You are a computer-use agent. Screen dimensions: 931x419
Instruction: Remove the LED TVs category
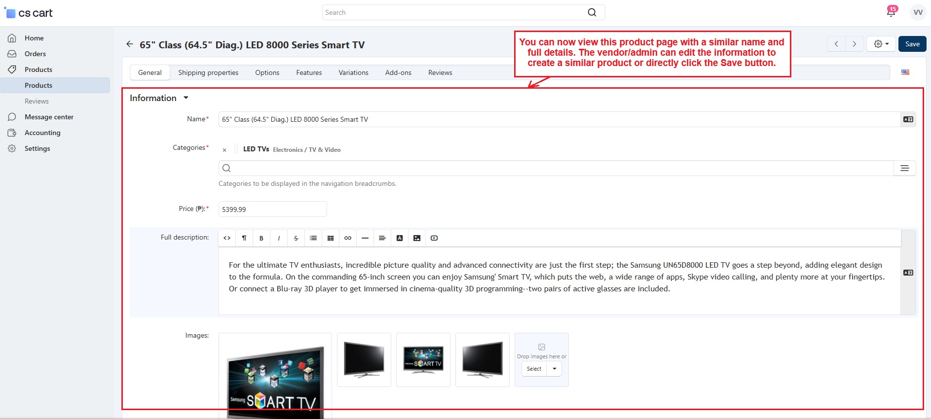[x=224, y=150]
